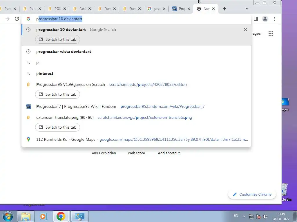The height and width of the screenshot is (222, 297).
Task: Click Customize Chrome button
Action: [x=252, y=195]
